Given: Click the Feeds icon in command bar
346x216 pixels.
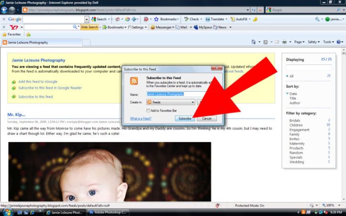Looking at the screenshot, I should click(x=266, y=42).
